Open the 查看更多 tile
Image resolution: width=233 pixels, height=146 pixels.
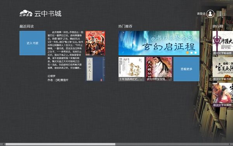tap(186, 69)
